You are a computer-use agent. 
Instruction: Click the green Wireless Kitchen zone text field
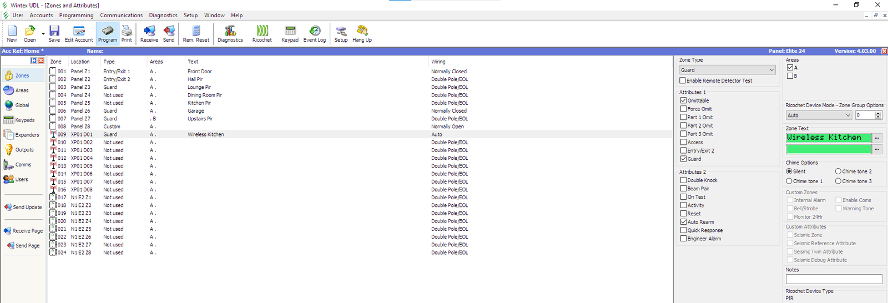click(829, 138)
